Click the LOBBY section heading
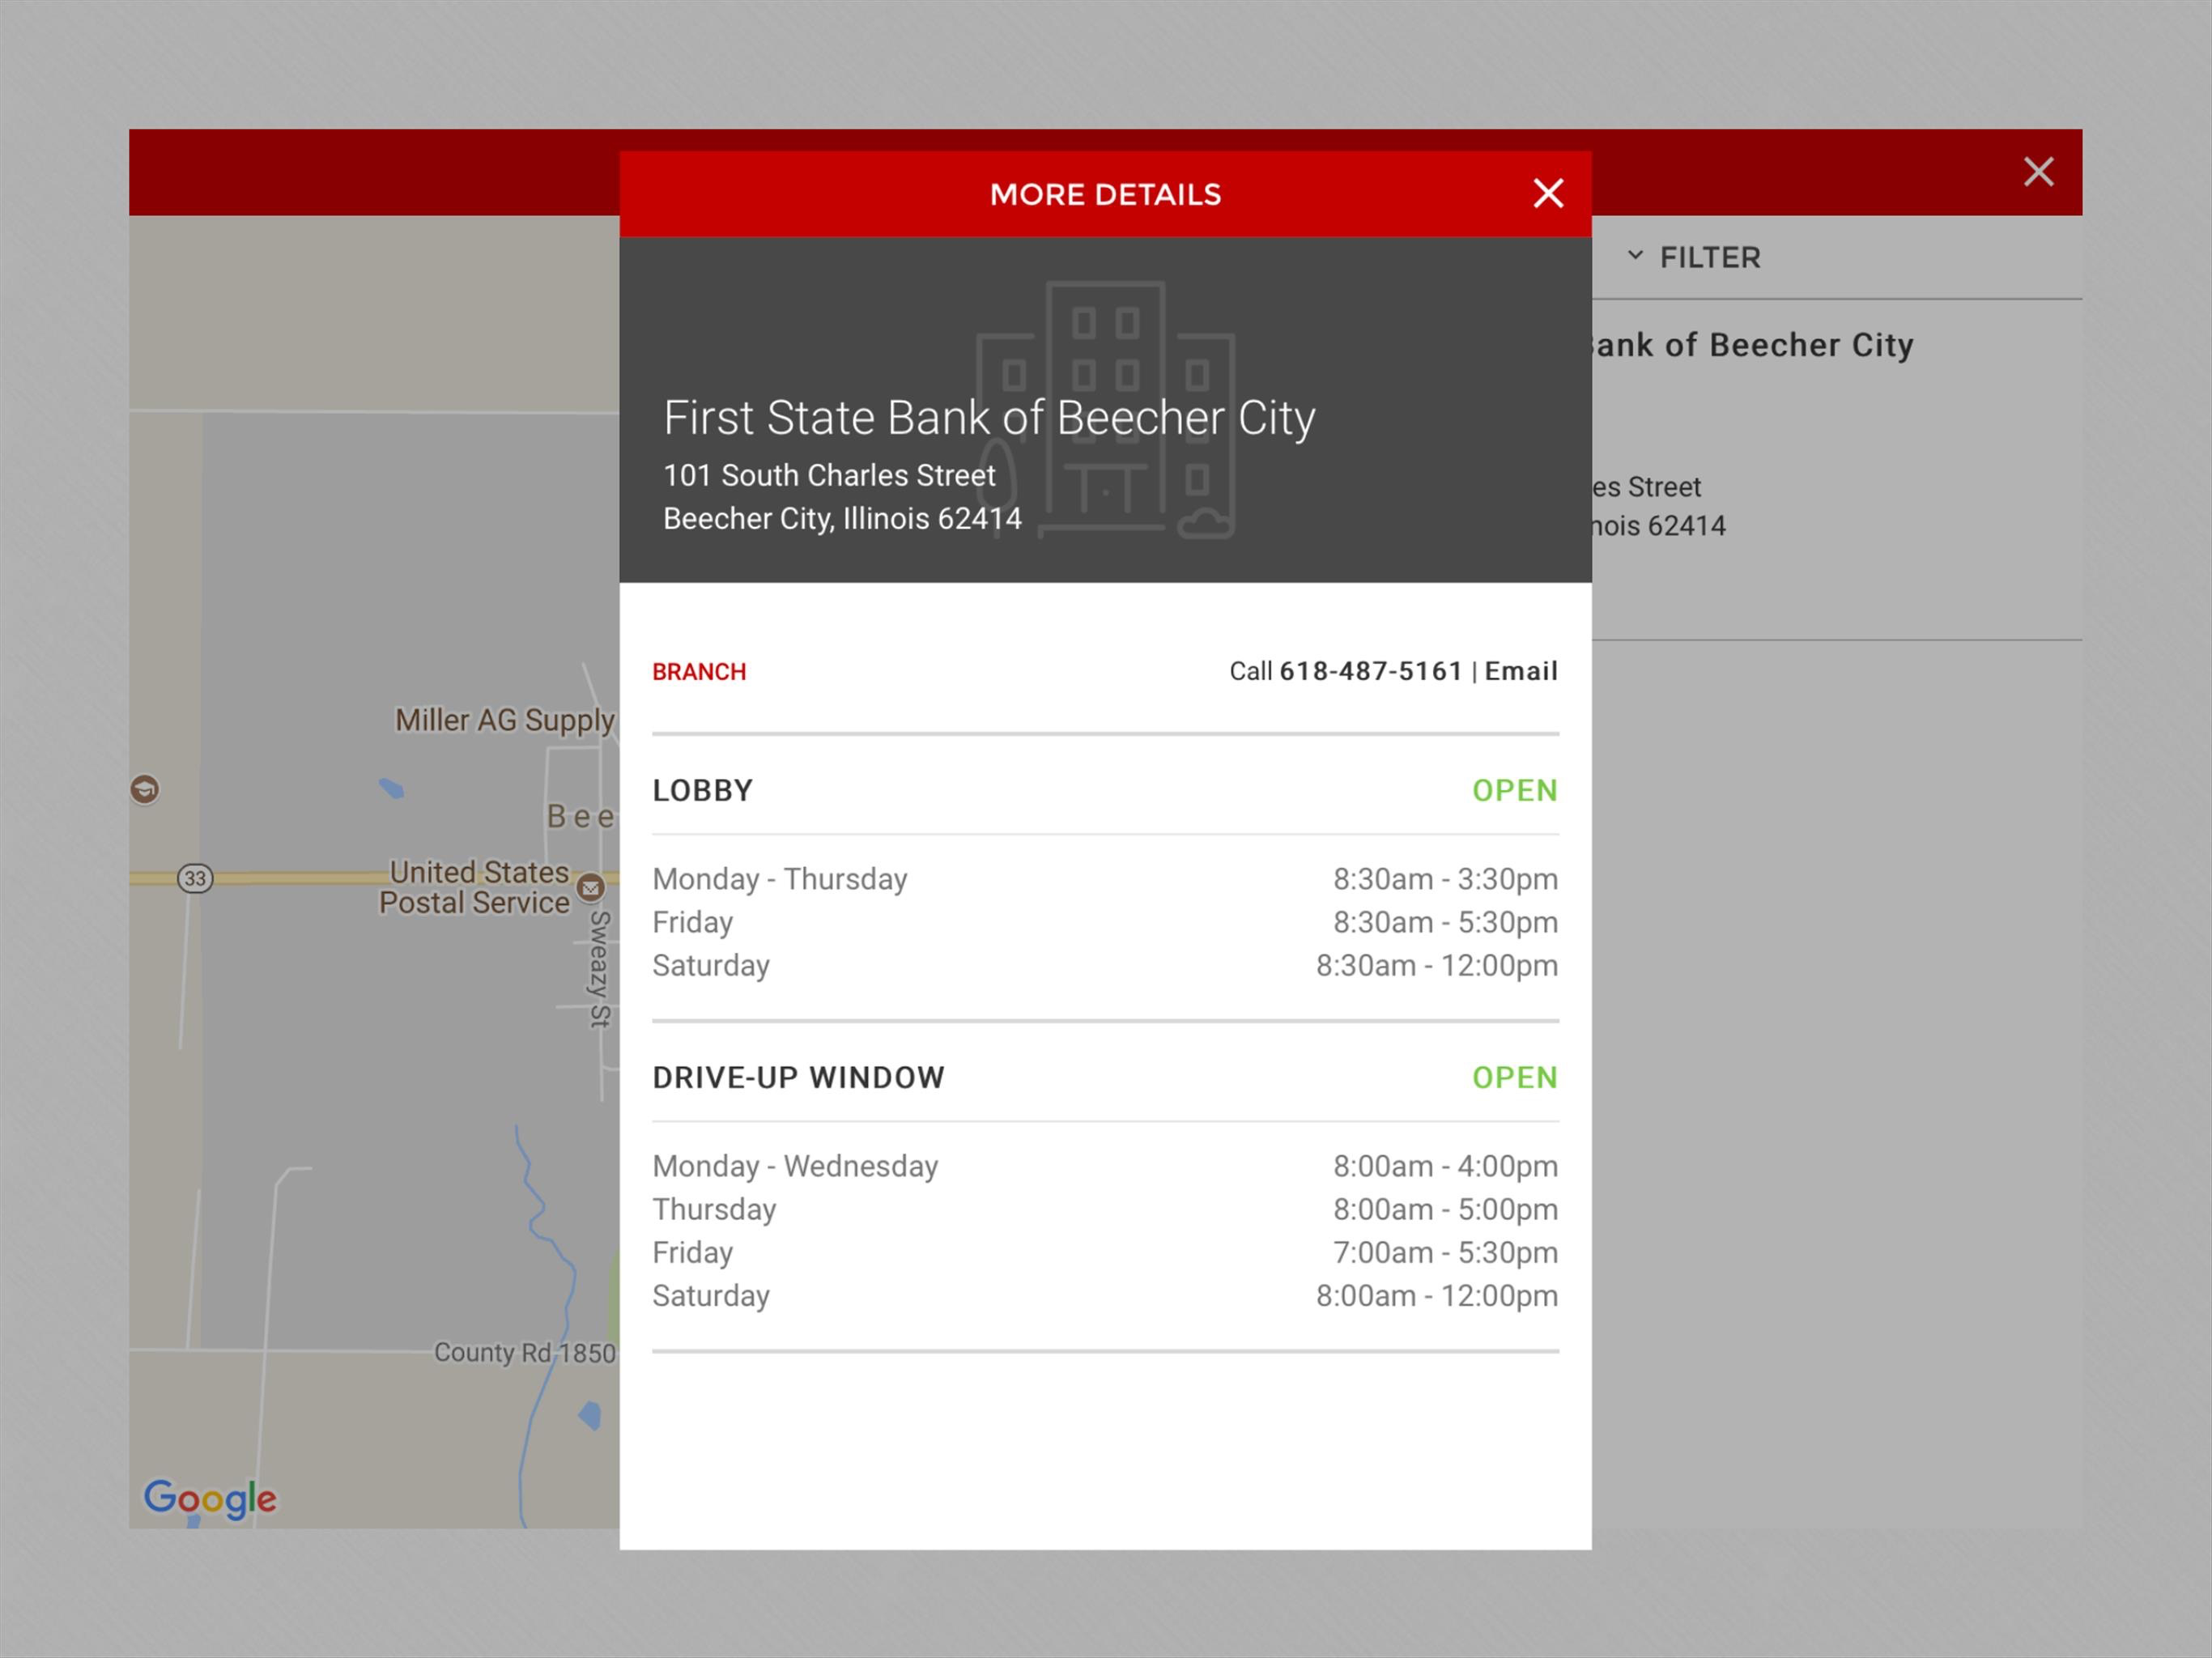The image size is (2212, 1658). pos(703,791)
